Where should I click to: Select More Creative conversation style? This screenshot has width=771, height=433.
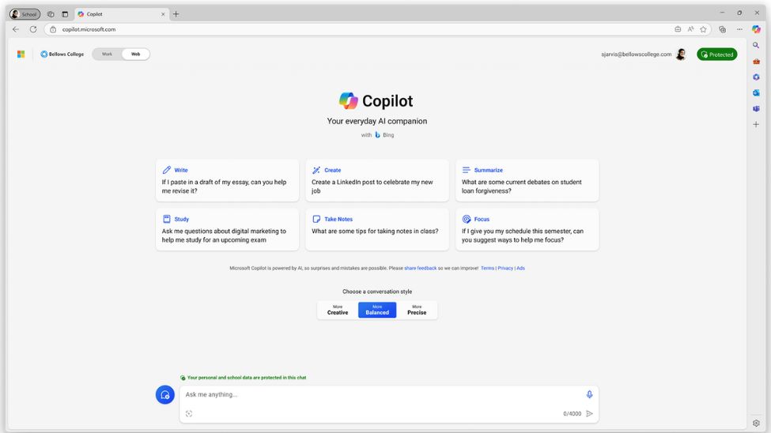point(338,310)
